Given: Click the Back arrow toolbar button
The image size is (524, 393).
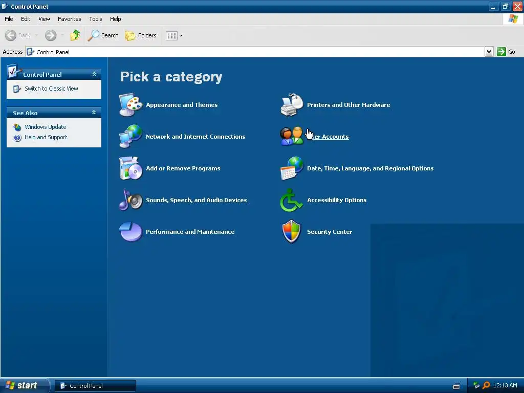Looking at the screenshot, I should (11, 35).
